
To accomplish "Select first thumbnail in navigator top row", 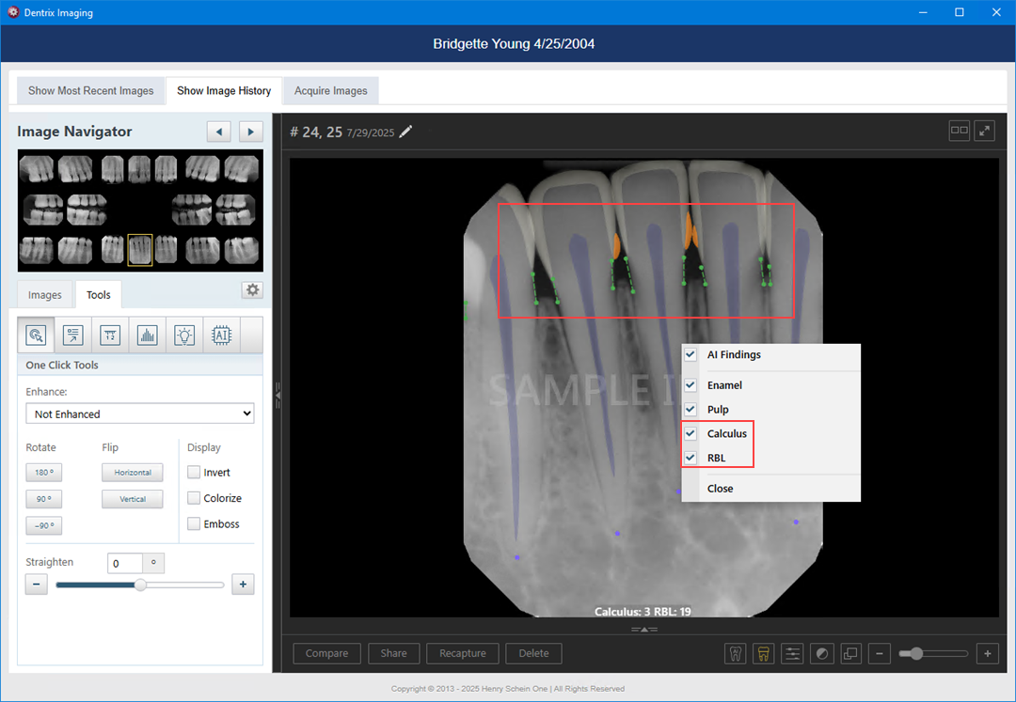I will (37, 169).
